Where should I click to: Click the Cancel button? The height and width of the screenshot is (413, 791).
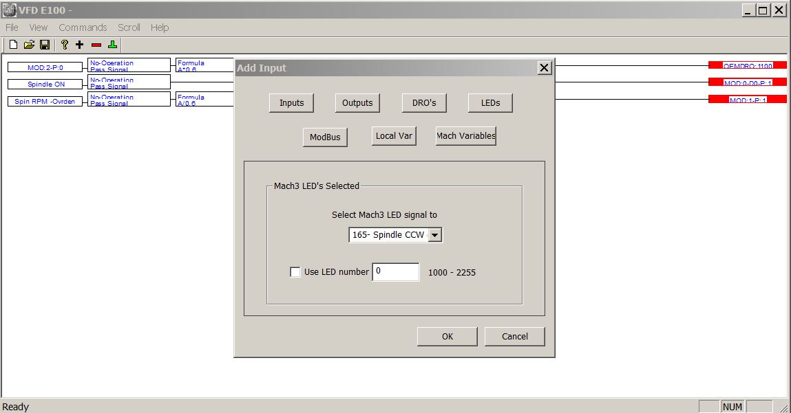tap(514, 337)
